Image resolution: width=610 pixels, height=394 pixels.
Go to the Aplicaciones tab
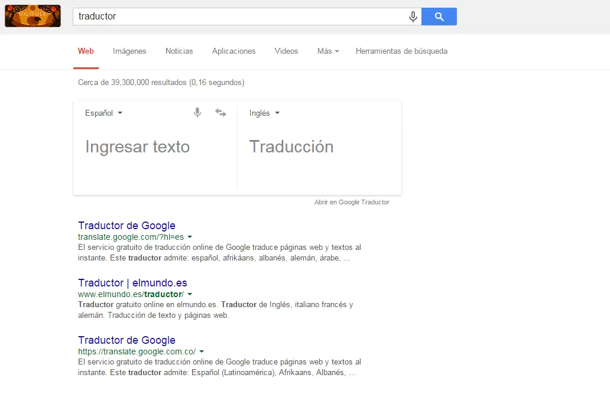[233, 51]
